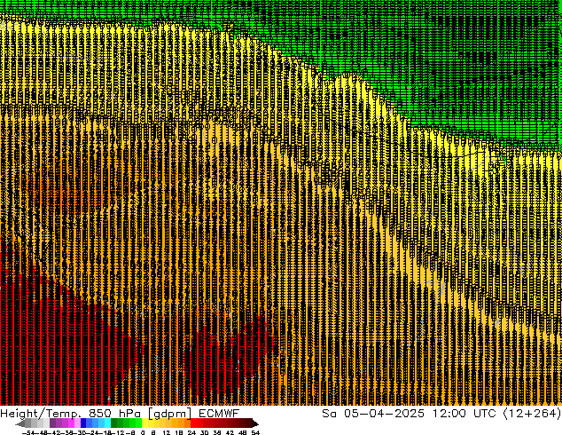
Task: Pick the bright red swatch in the legend
Action: click(200, 423)
